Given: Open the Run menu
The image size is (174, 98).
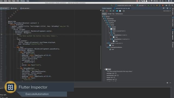Looking at the screenshot, I should coord(10,1).
